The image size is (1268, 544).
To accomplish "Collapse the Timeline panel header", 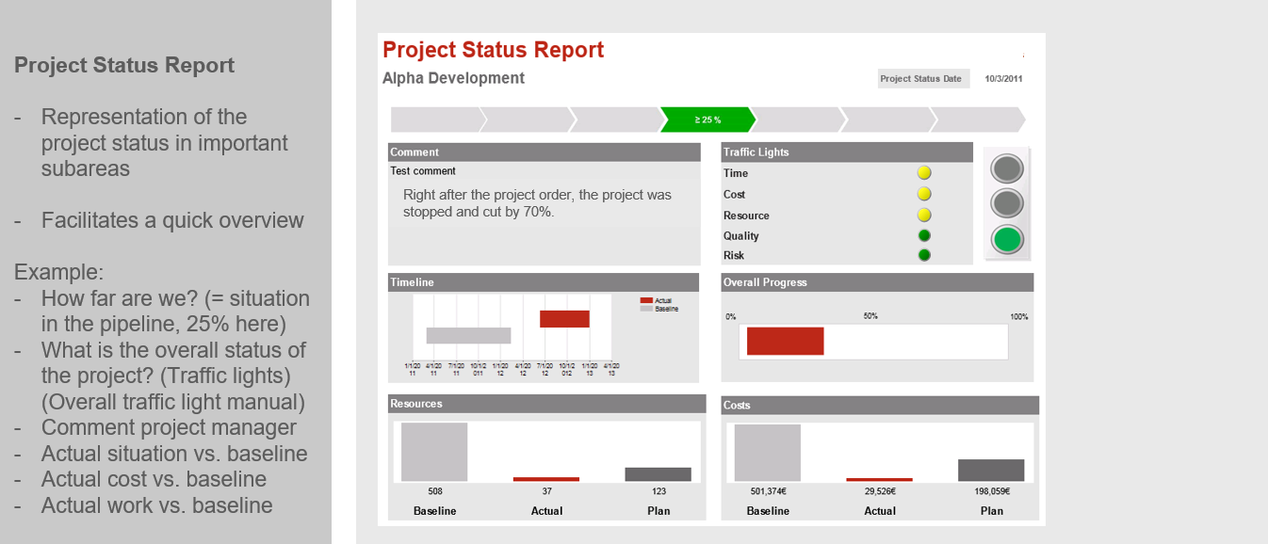I will pos(544,281).
